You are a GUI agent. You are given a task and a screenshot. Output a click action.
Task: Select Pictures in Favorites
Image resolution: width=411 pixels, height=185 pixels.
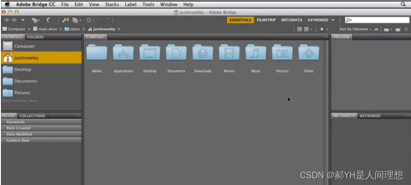41,92
